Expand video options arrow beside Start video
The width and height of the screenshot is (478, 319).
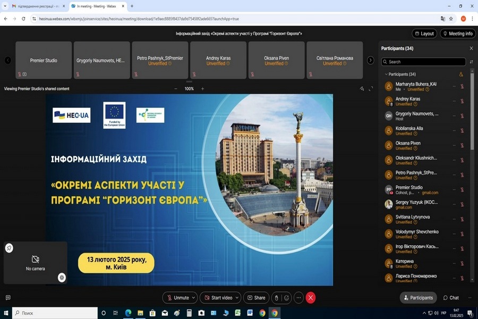[x=237, y=298]
